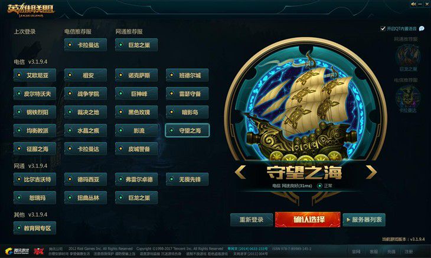Image resolution: width=431 pixels, height=258 pixels.
Task: Choose the 无畏先锋 server
Action: [187, 179]
